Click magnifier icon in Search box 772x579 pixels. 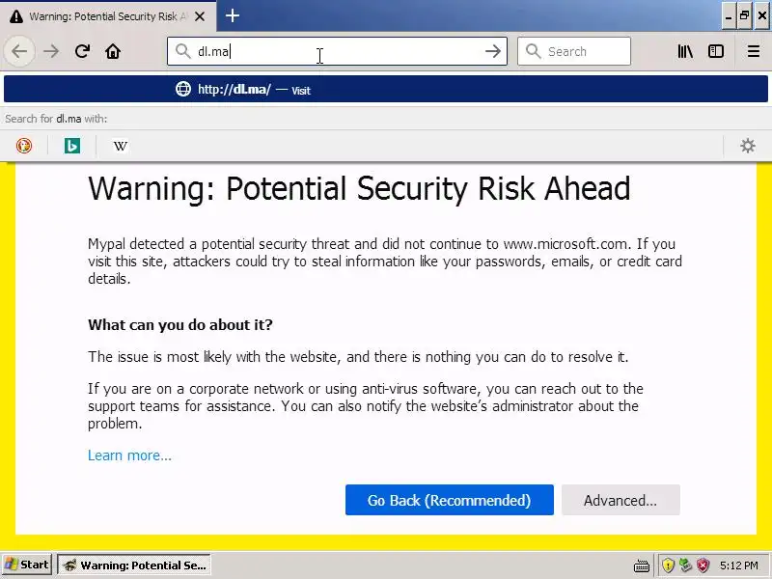(x=534, y=51)
